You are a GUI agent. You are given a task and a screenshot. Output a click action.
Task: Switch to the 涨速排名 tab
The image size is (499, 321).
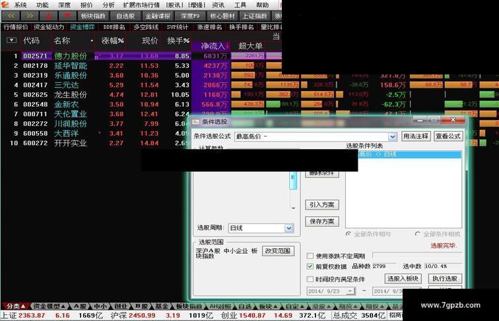click(209, 27)
